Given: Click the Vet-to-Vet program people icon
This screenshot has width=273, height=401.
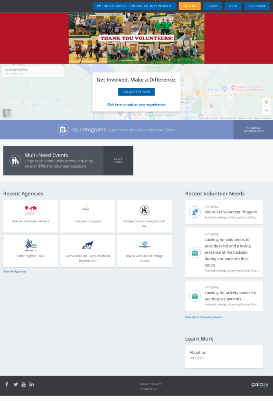Looking at the screenshot, I should [195, 212].
